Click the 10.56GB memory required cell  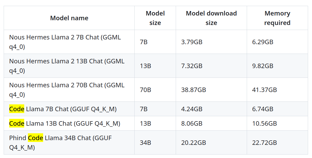click(277, 123)
